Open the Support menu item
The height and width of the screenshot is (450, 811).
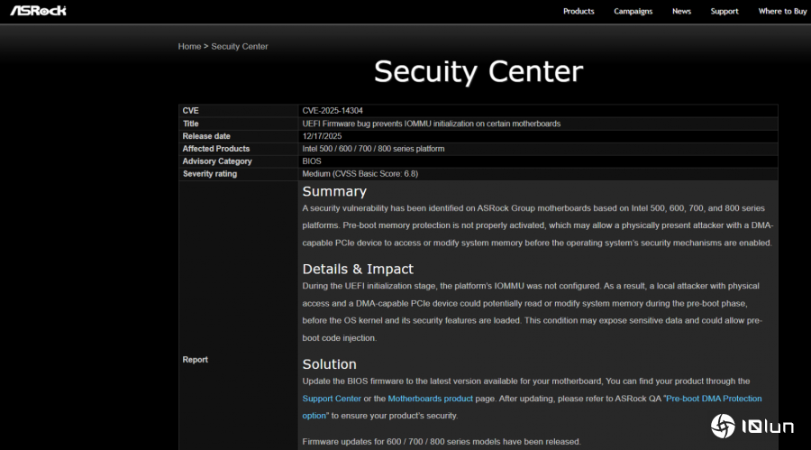[x=724, y=12]
